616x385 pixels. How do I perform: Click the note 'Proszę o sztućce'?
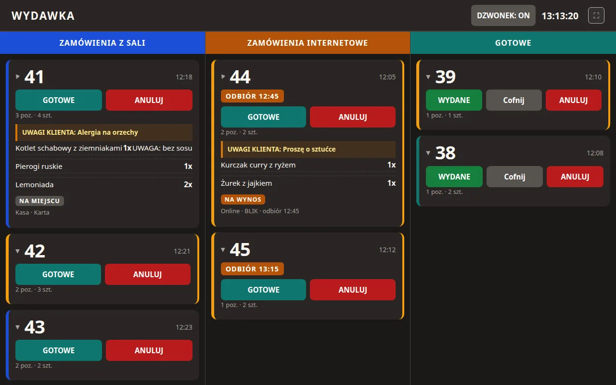[x=308, y=149]
